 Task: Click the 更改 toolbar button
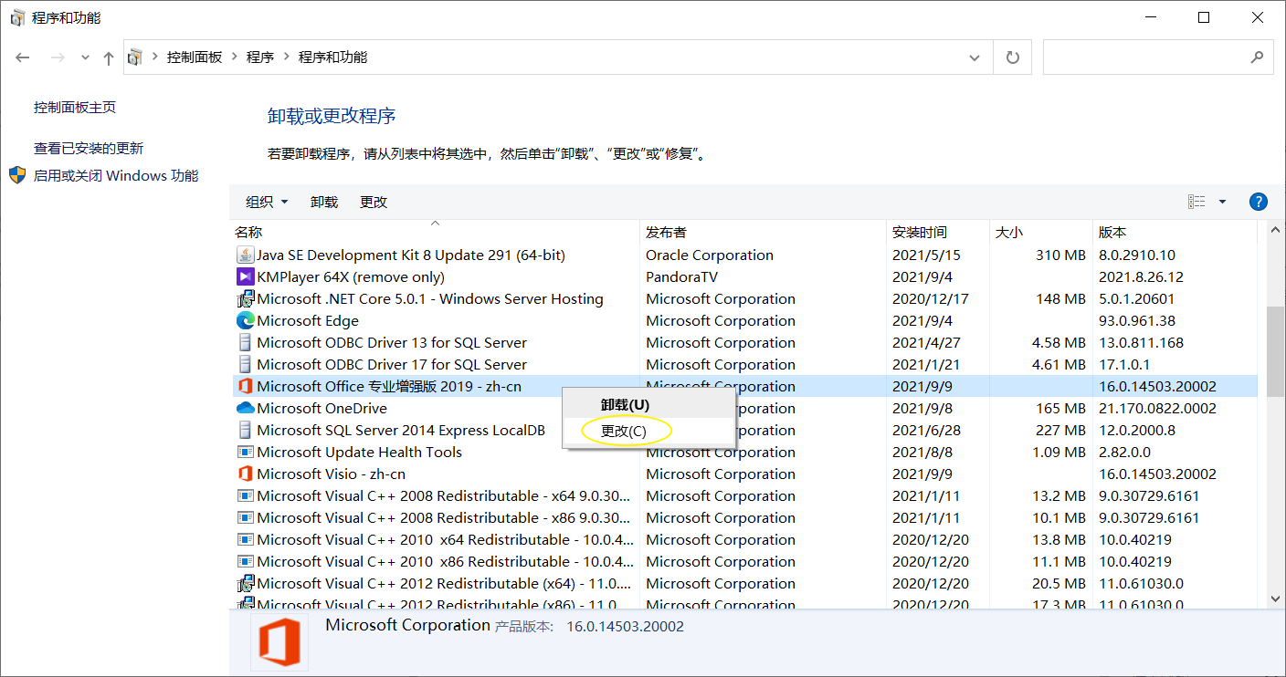tap(374, 202)
